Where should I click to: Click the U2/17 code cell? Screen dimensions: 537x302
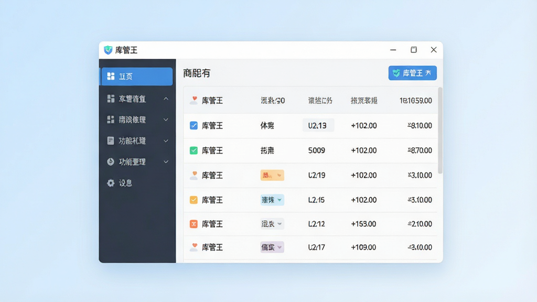(x=316, y=247)
